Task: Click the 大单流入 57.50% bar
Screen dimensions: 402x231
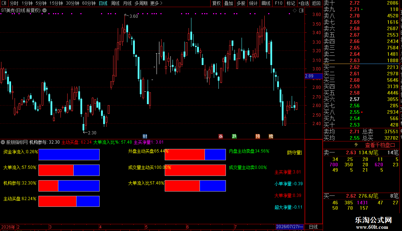Action: [x=69, y=170]
